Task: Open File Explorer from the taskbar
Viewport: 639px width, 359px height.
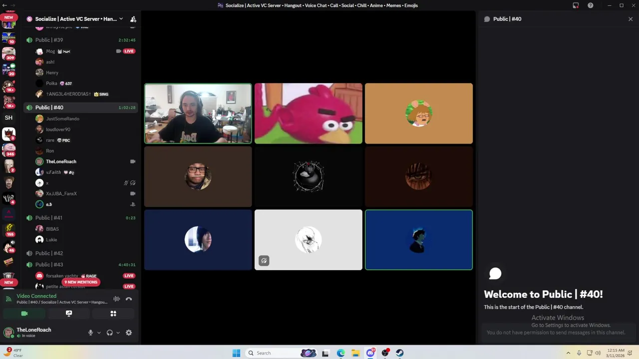Action: tap(355, 353)
